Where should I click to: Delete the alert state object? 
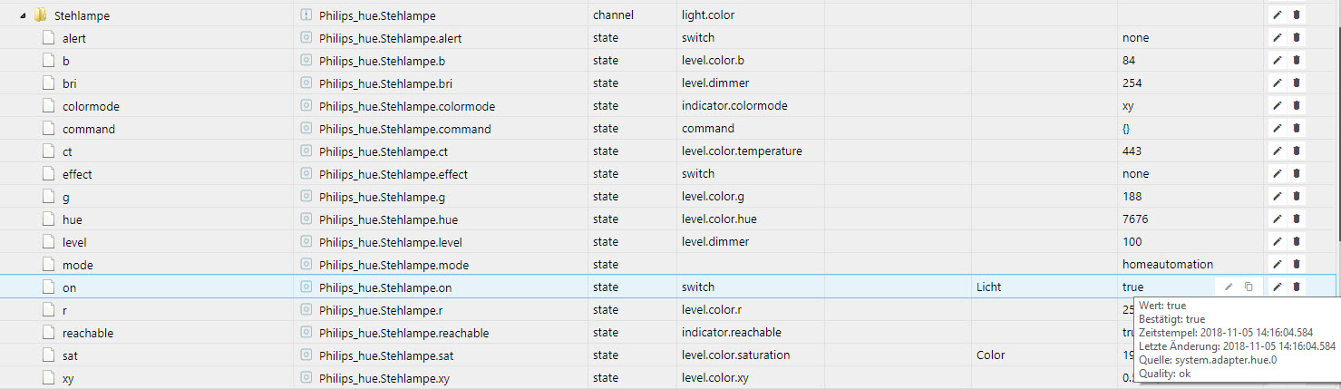click(x=1297, y=38)
